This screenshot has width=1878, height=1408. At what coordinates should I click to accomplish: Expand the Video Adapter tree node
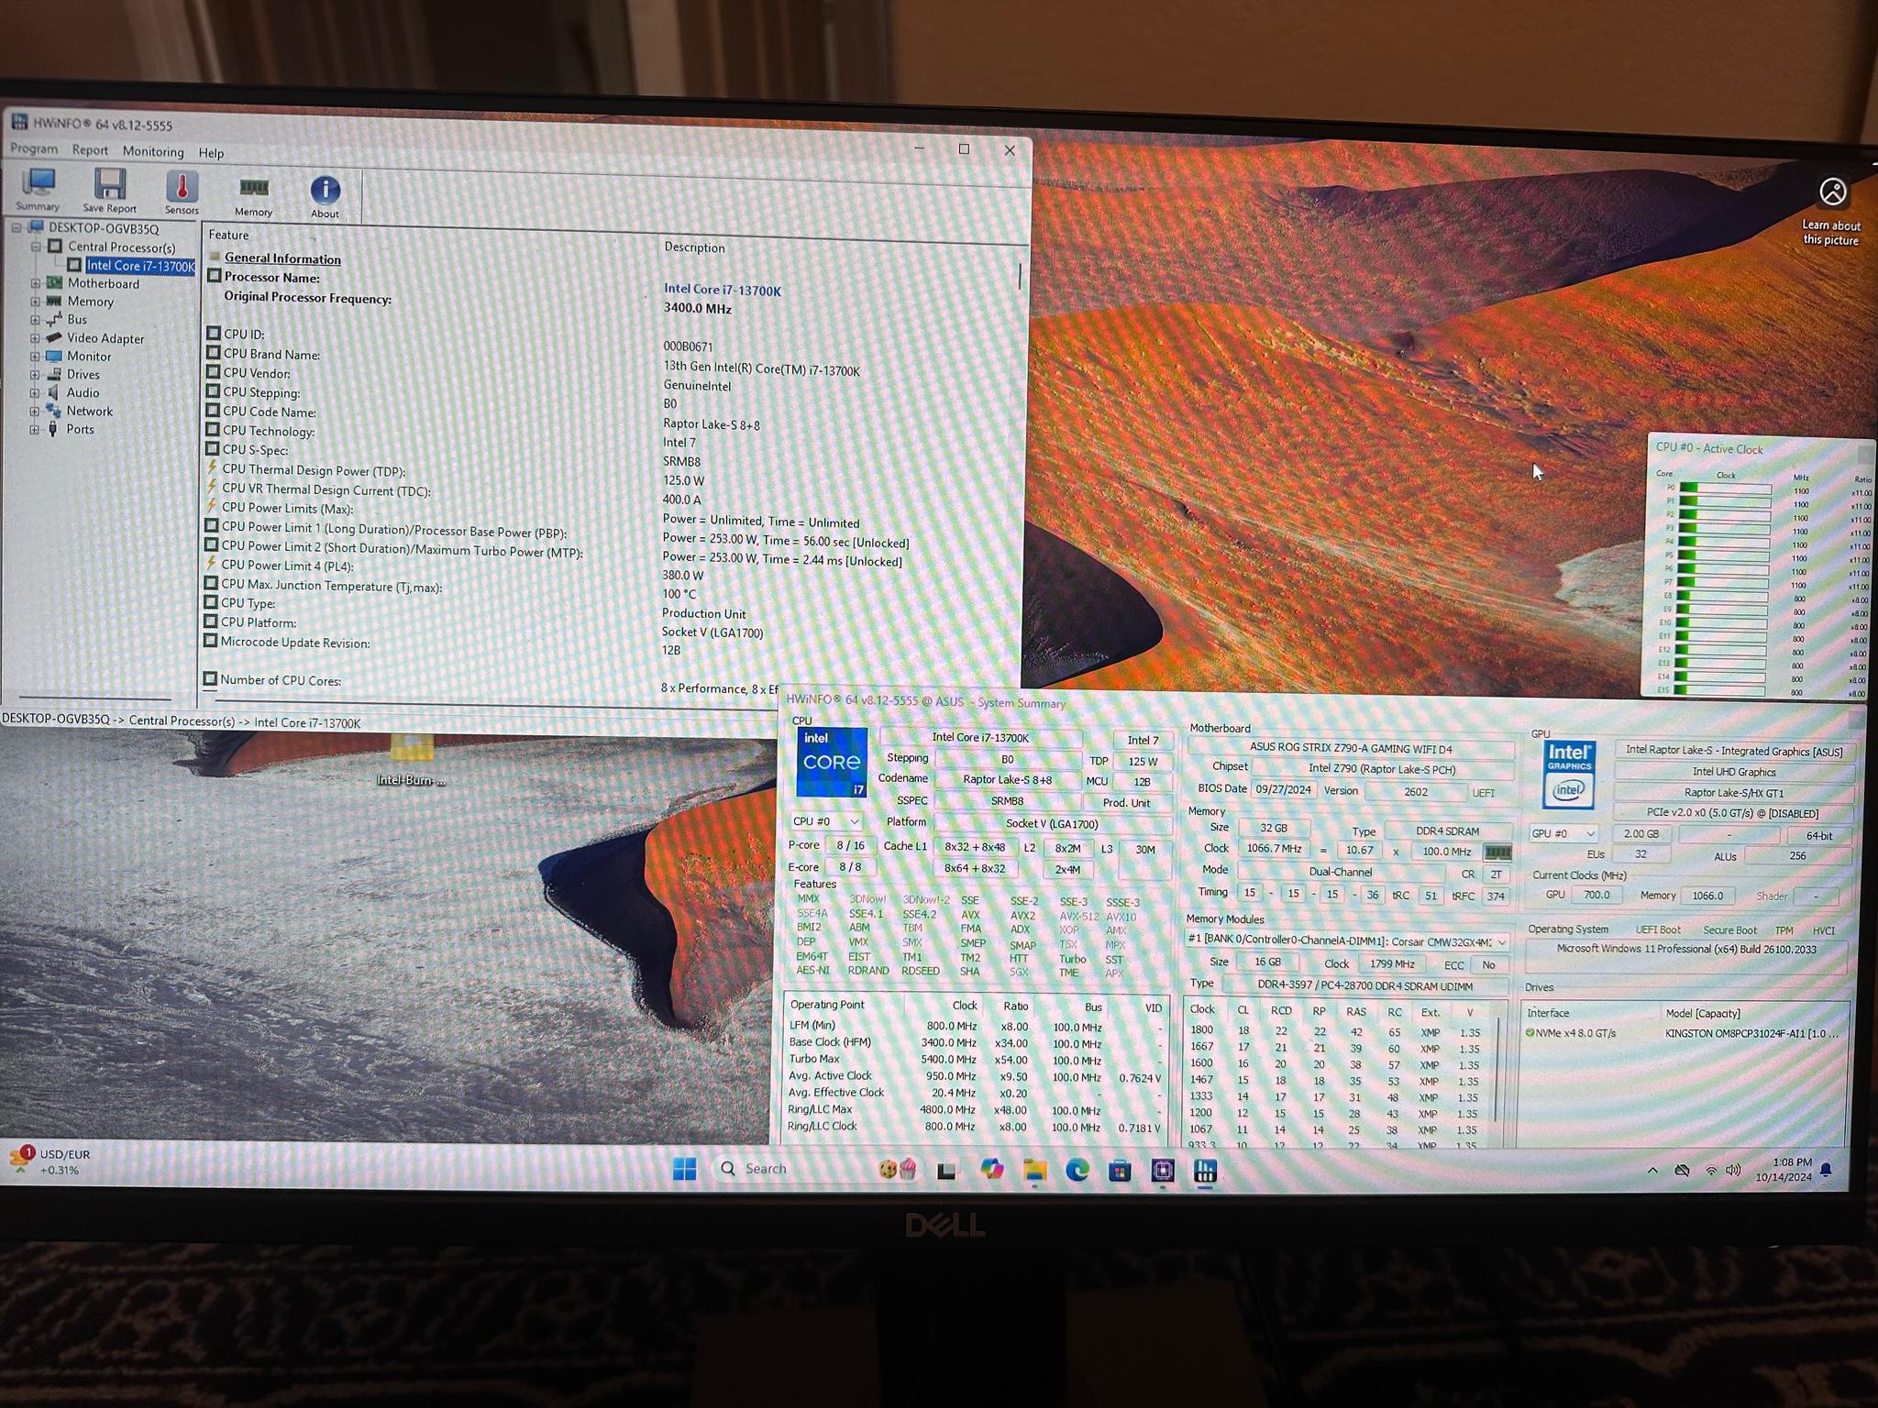tap(36, 338)
